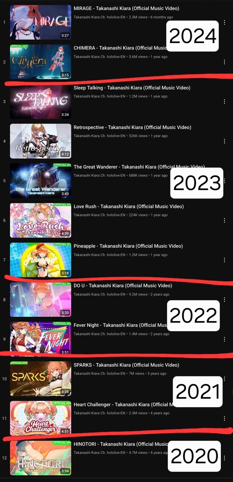Screen dimensions: 233x482
Task: Play the HINOTORI video thumbnail
Action: [x=41, y=458]
